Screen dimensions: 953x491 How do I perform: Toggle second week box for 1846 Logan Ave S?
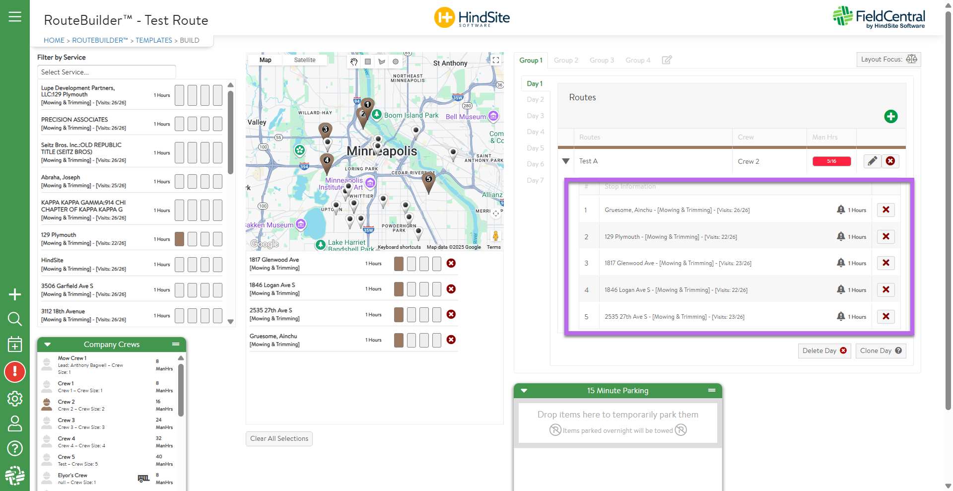click(411, 289)
